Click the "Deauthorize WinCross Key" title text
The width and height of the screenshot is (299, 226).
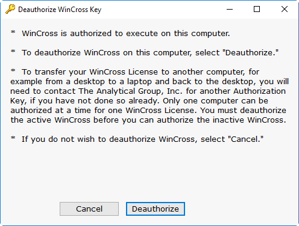pyautogui.click(x=60, y=10)
